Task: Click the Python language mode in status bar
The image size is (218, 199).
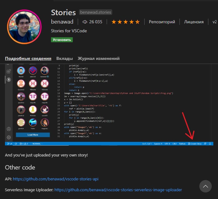Action: pos(182,144)
